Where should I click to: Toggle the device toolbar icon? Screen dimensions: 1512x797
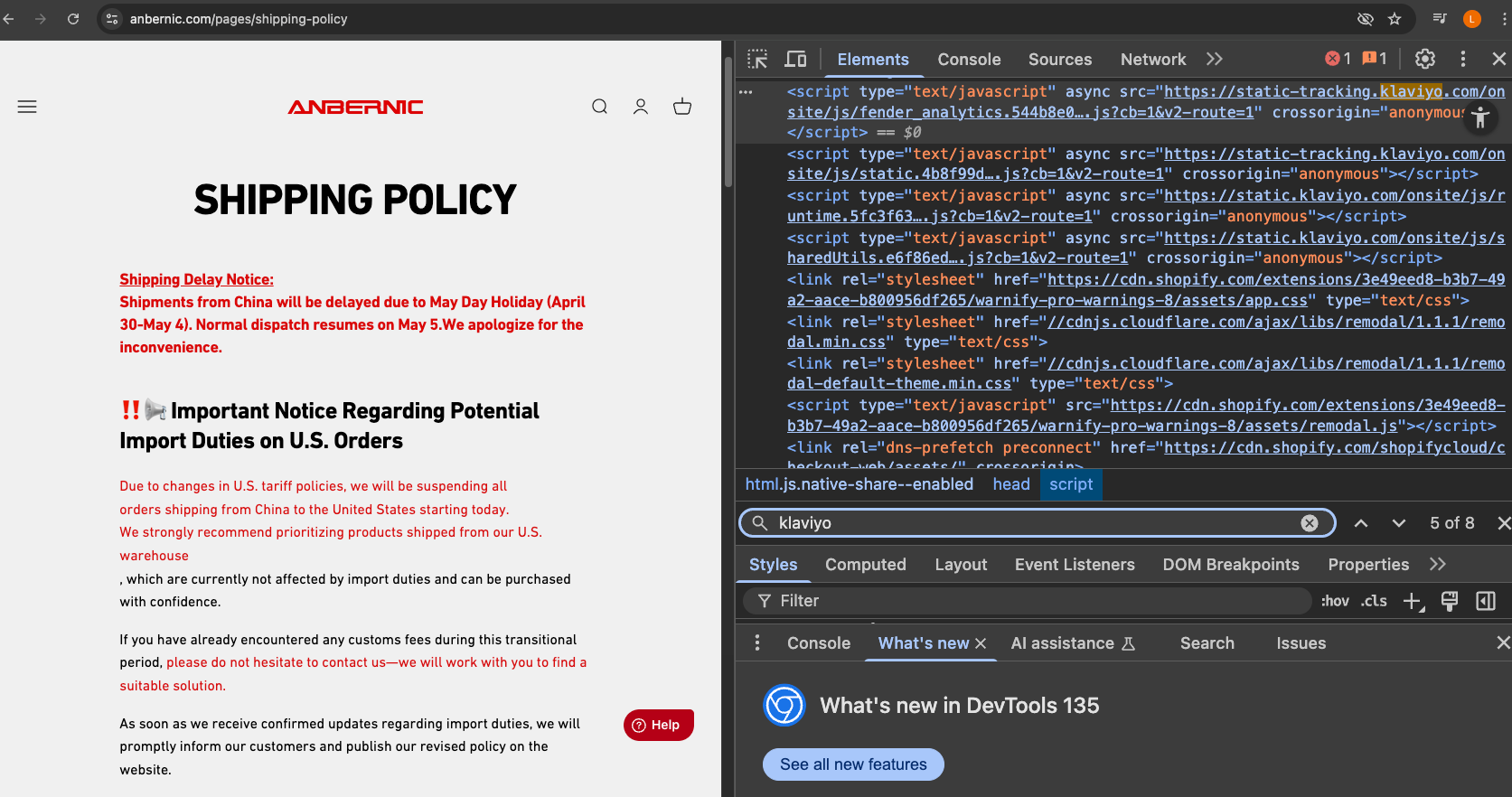click(x=796, y=59)
